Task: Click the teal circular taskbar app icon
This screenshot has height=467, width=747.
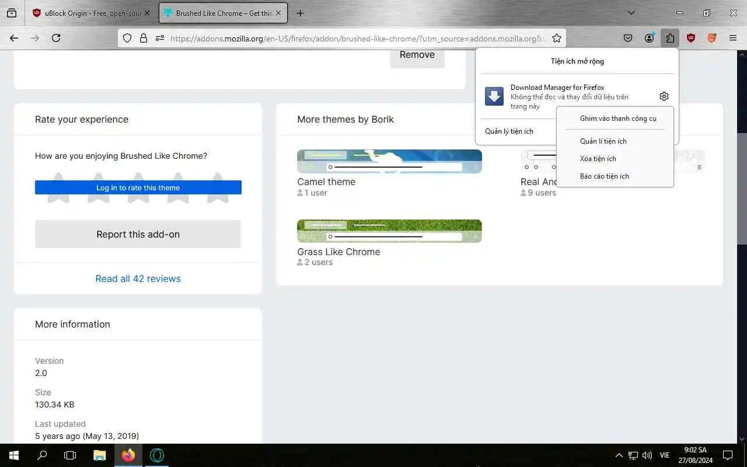Action: (x=157, y=455)
